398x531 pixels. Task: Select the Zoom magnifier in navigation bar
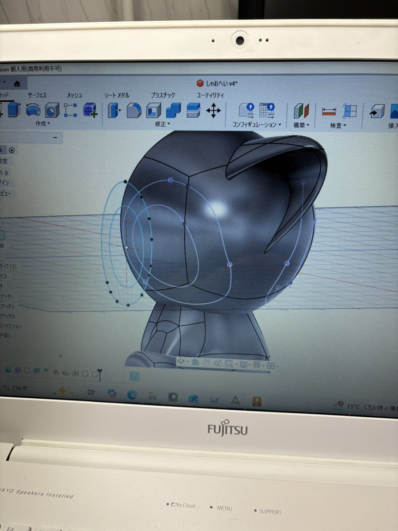point(218,364)
